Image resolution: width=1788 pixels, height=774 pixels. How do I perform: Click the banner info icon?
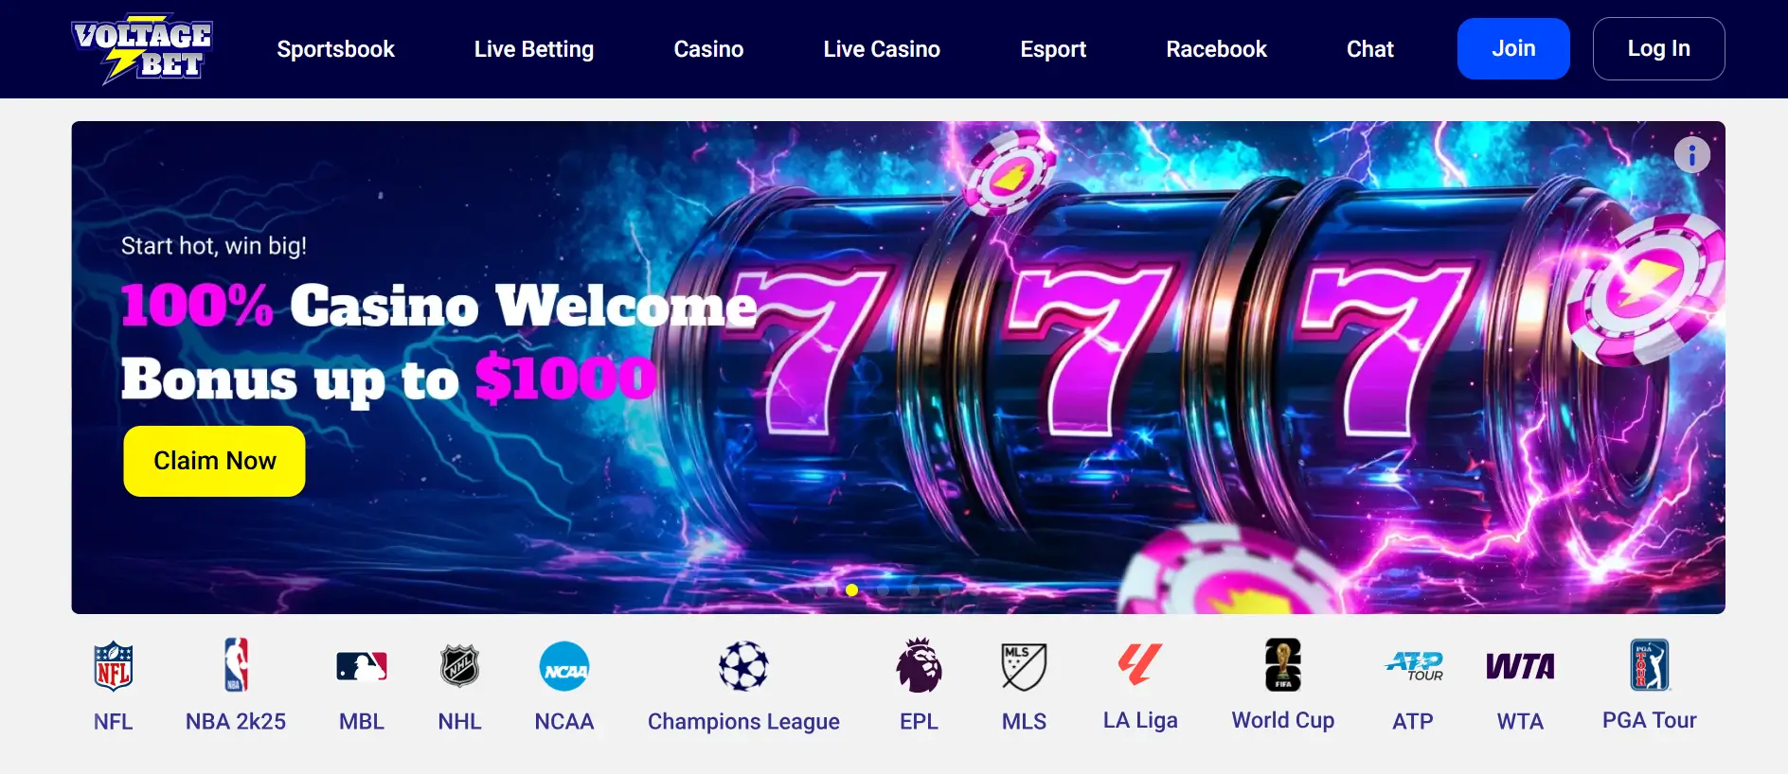point(1692,154)
